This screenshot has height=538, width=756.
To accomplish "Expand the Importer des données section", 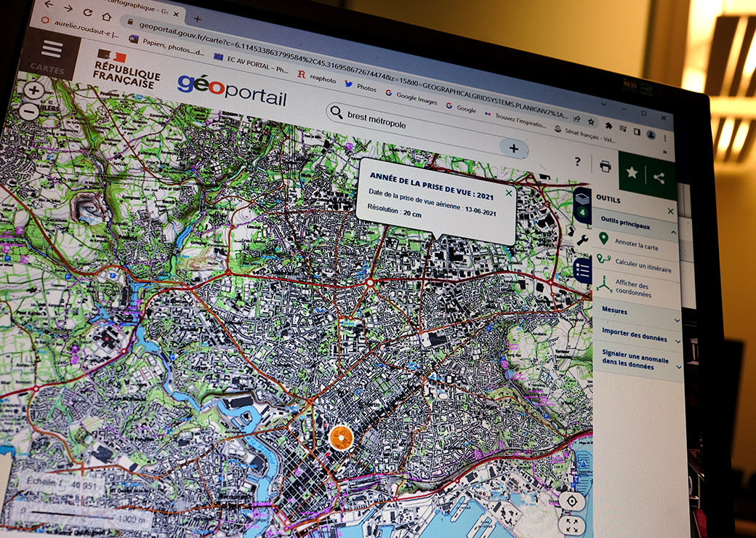I will tap(678, 341).
